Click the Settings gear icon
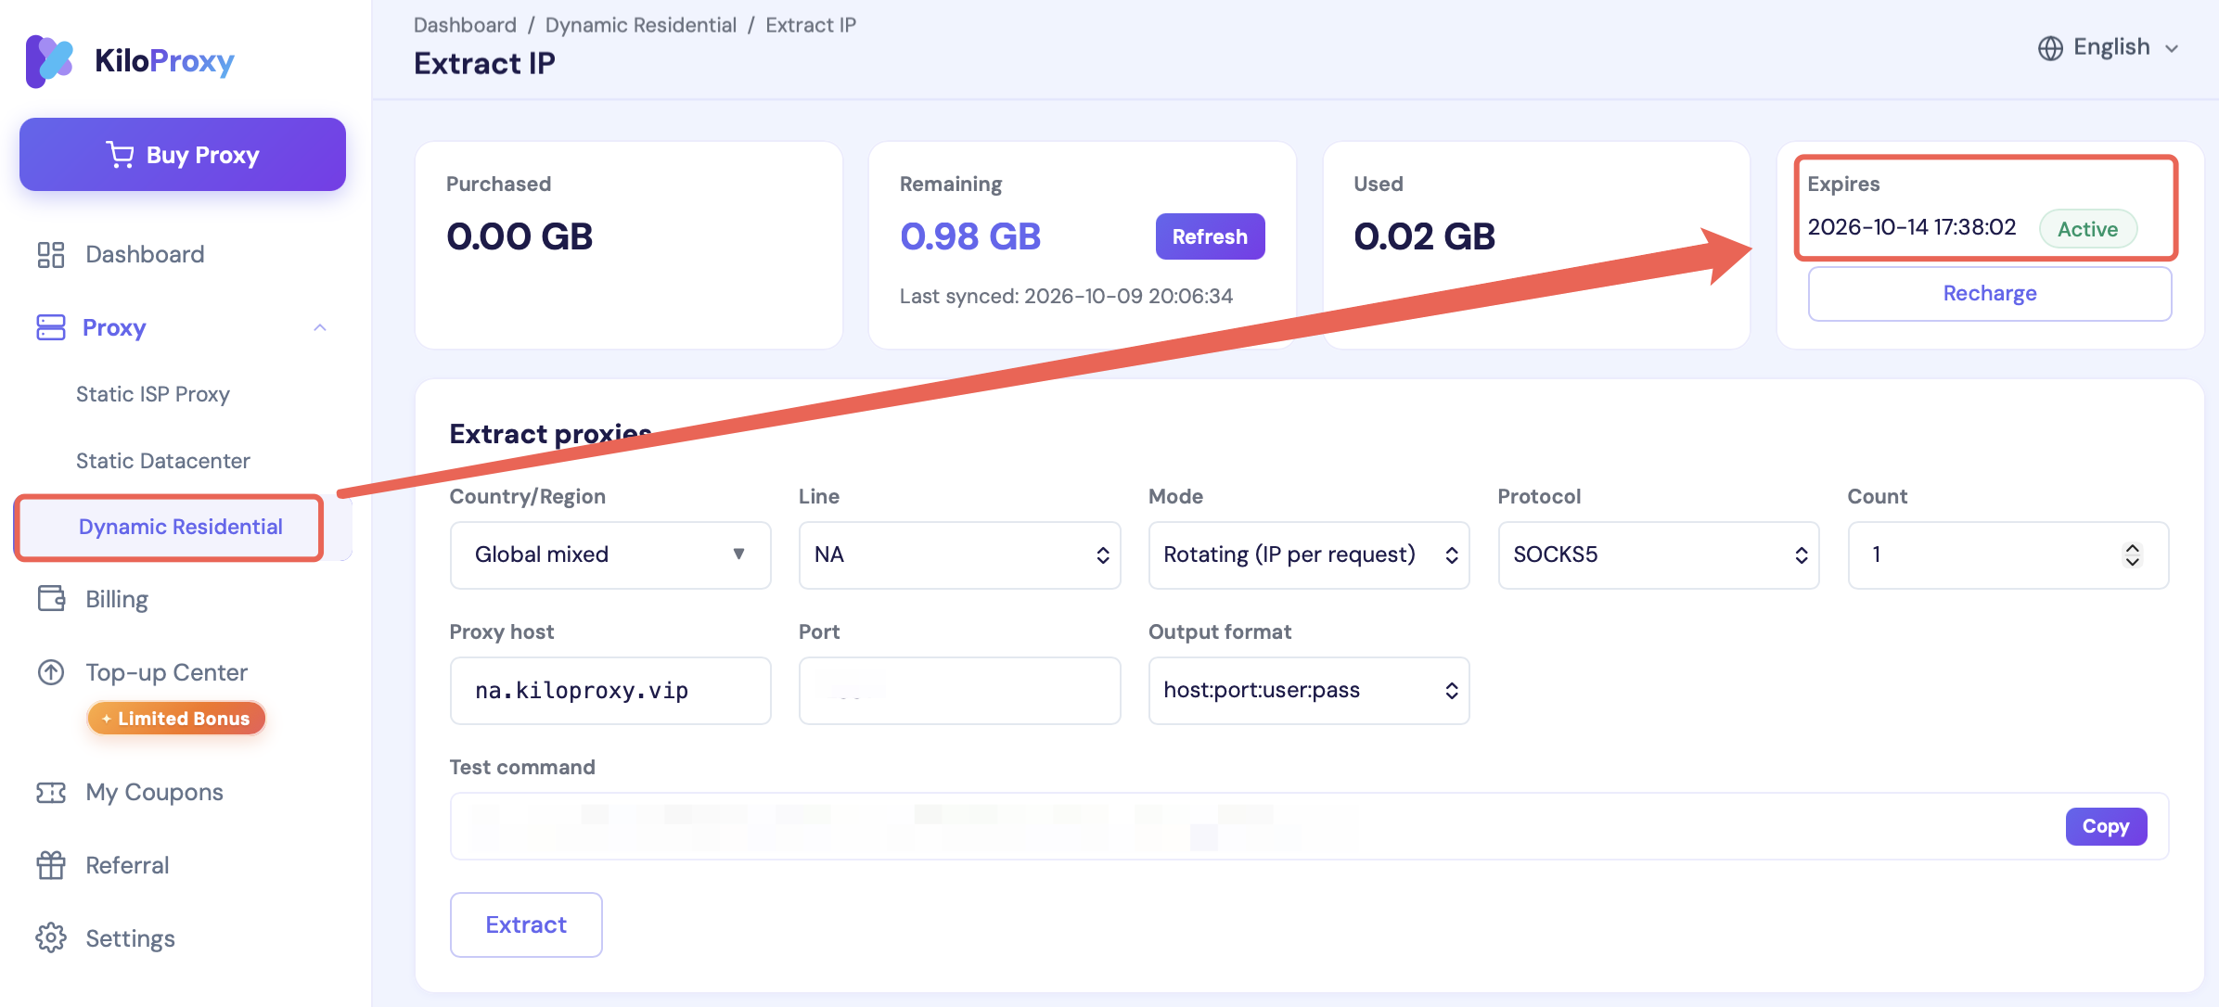2219x1007 pixels. [x=51, y=938]
